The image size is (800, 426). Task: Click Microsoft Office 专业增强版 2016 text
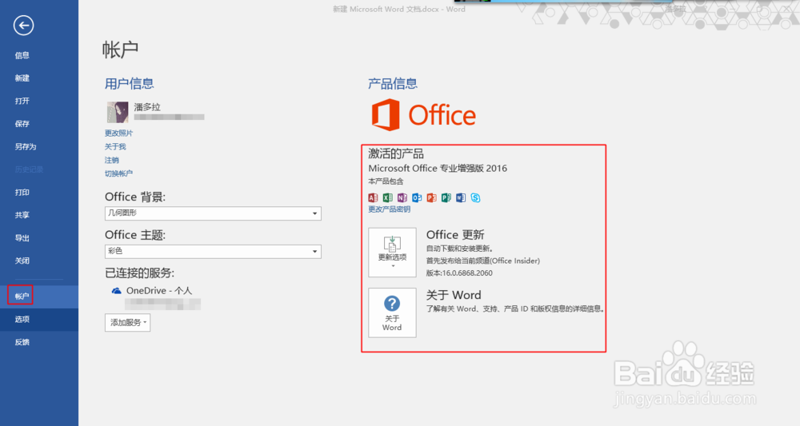438,168
